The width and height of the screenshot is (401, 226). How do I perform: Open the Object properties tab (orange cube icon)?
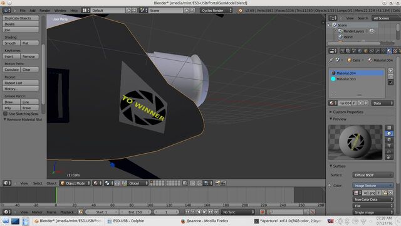point(366,51)
